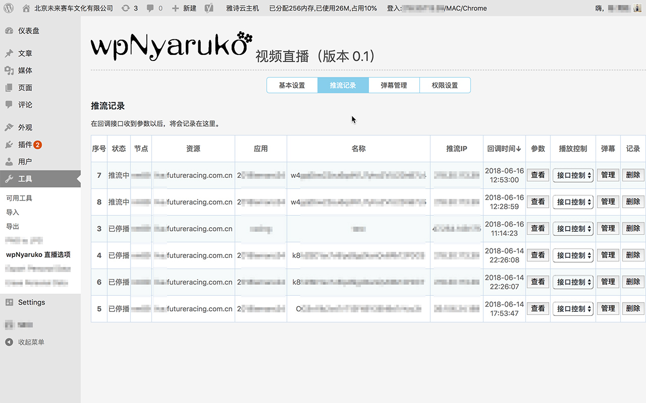Click 管理 button for row 7
The image size is (646, 403).
pos(608,175)
